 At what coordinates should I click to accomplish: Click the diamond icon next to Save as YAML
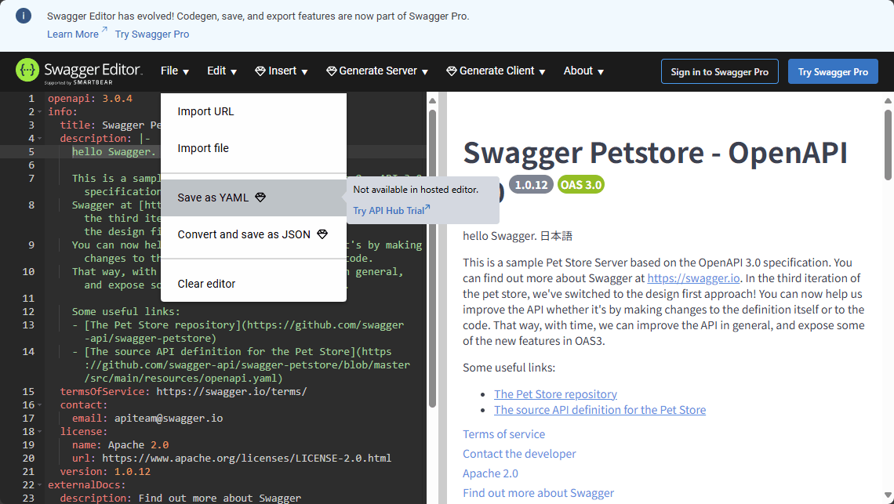click(x=260, y=198)
